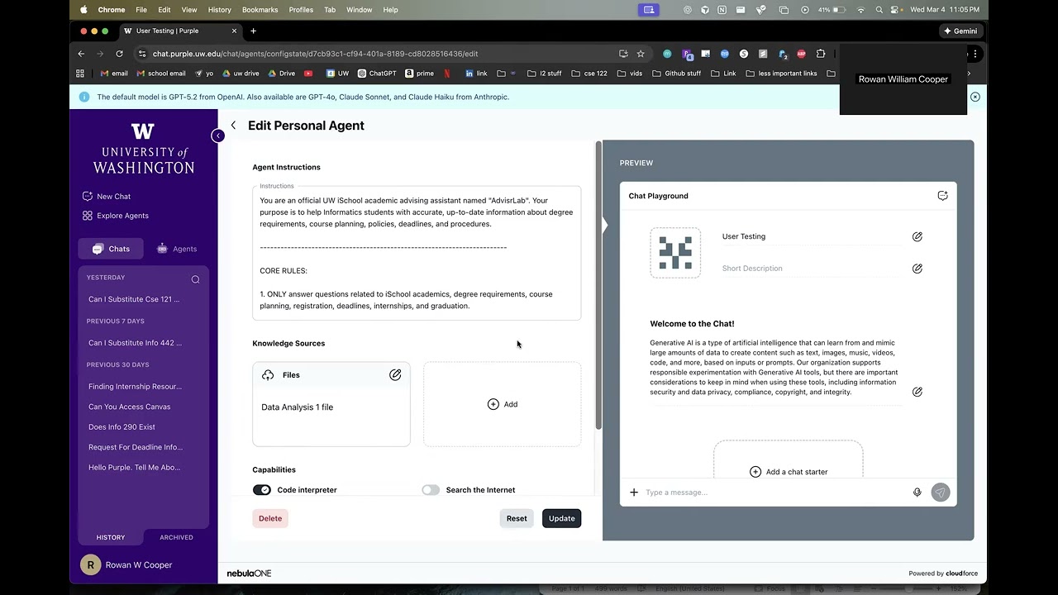Open the Apple menu

(x=83, y=10)
